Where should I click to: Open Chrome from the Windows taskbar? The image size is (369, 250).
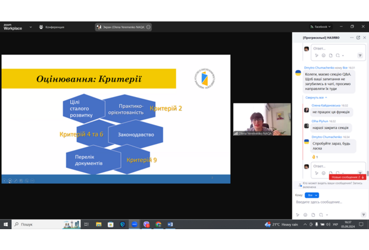click(158, 224)
